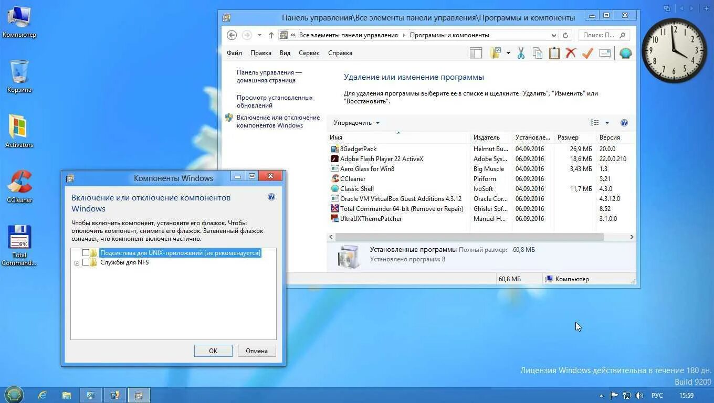This screenshot has height=403, width=714.
Task: Click the envelope E-mail toolbar icon
Action: 605,53
